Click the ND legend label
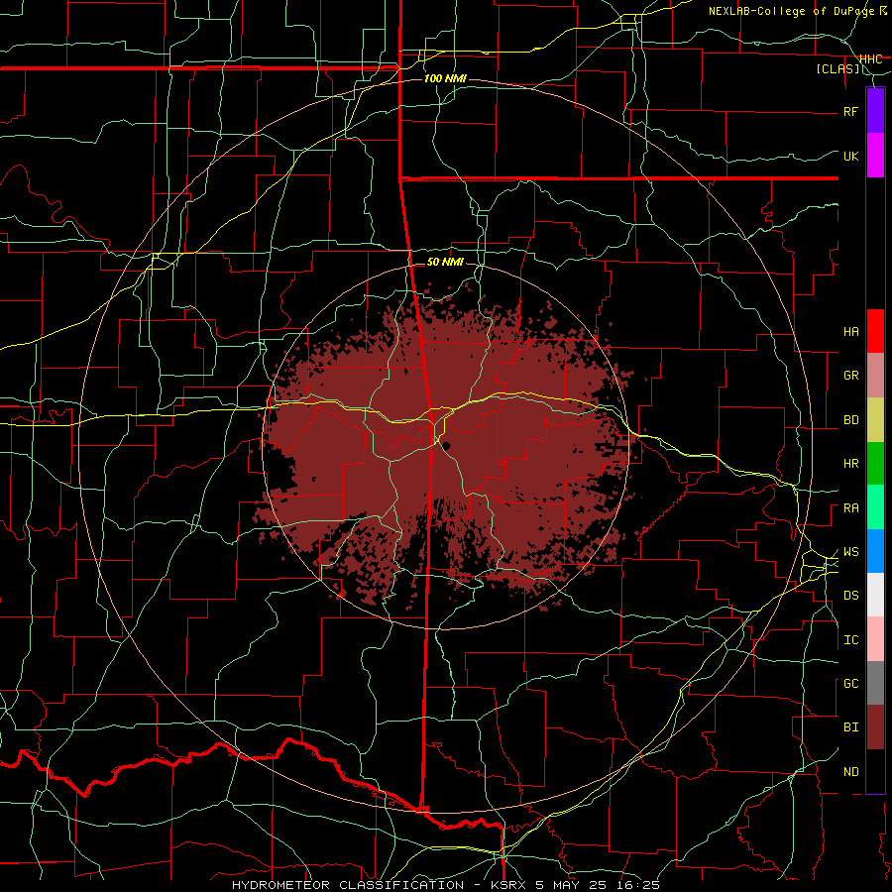This screenshot has height=892, width=892. pos(850,772)
